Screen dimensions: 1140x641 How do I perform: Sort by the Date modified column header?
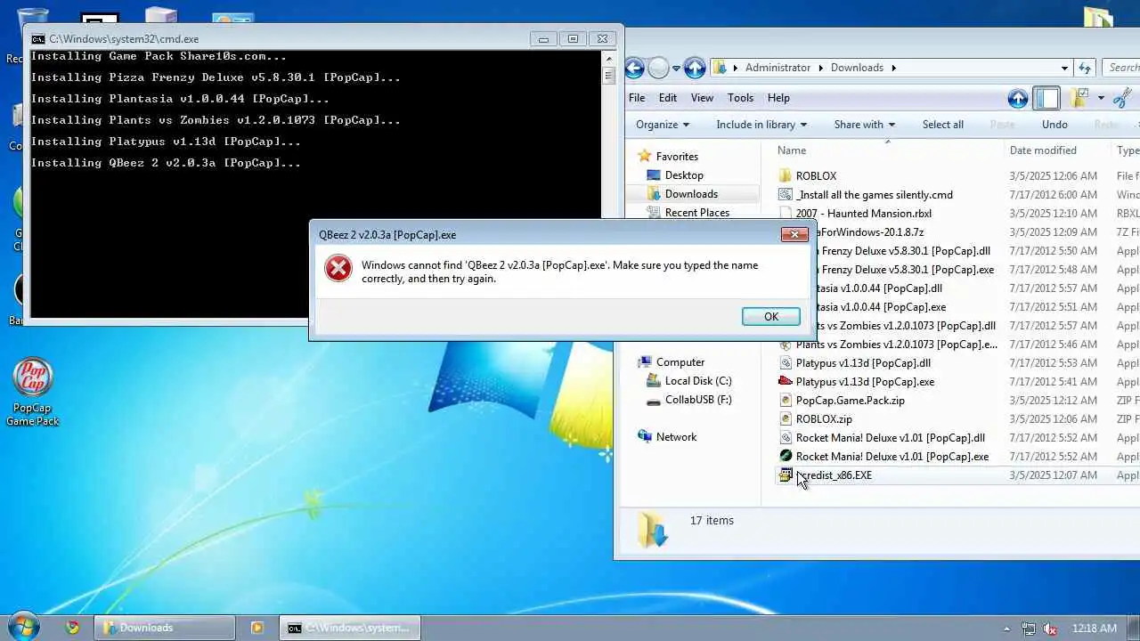click(x=1043, y=150)
